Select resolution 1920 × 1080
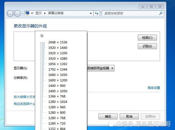This screenshot has height=130, width=175. click(58, 59)
